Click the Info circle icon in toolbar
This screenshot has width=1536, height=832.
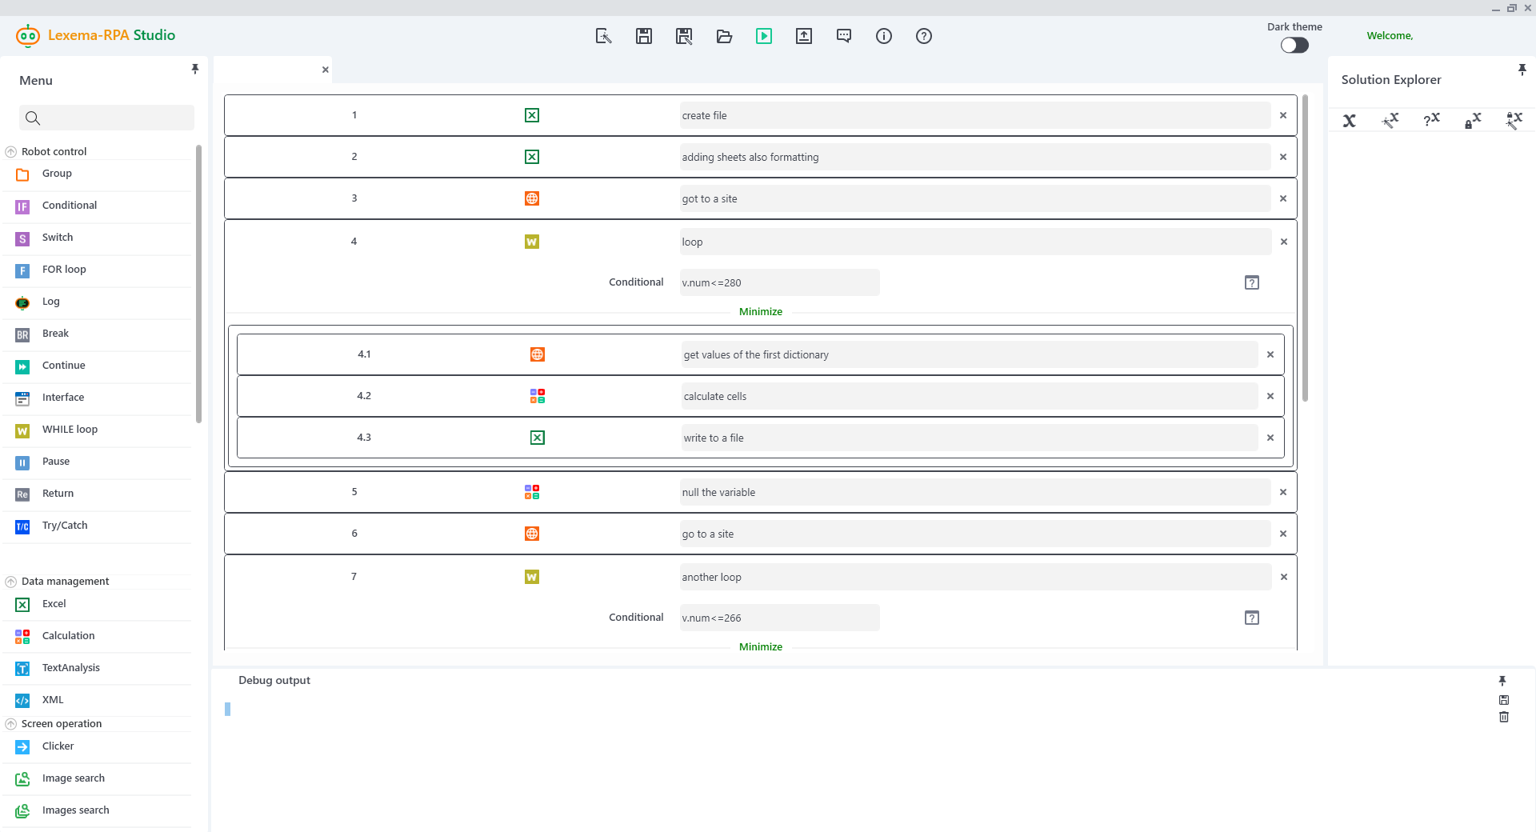click(x=883, y=36)
